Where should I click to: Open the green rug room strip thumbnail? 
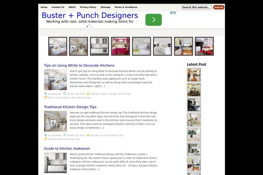142,46
